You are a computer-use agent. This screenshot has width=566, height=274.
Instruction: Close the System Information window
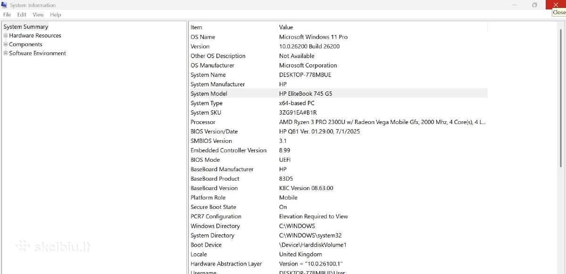click(x=556, y=5)
